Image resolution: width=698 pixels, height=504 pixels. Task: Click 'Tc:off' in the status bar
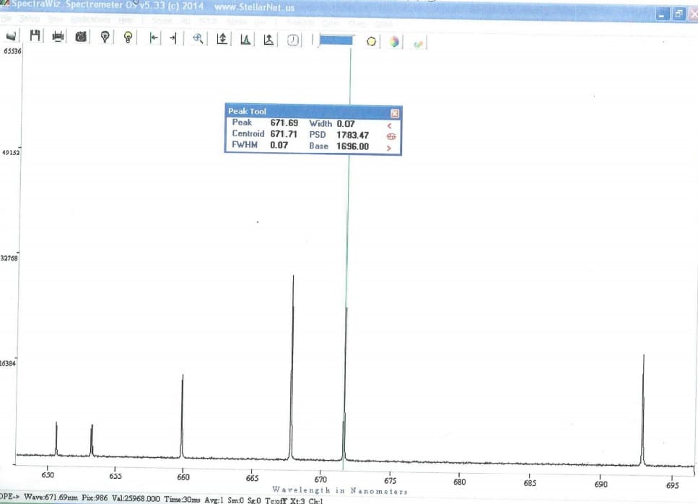point(276,501)
